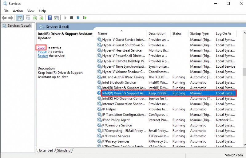Select Hyper-V Guest Service Interface row
Screen dimensions: 246x158
point(166,40)
